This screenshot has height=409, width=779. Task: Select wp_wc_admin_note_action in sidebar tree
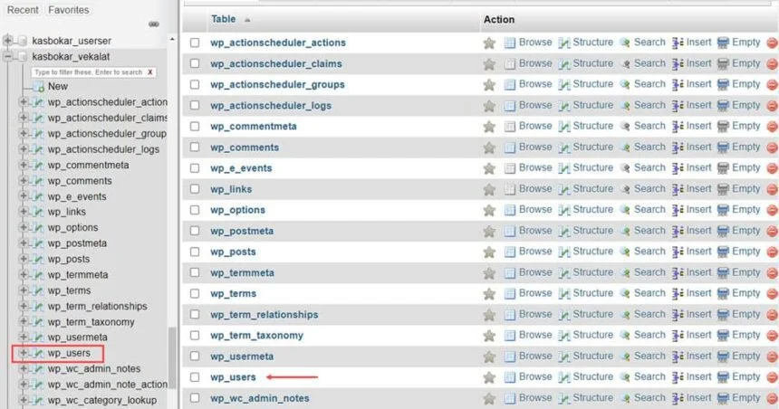pyautogui.click(x=107, y=385)
